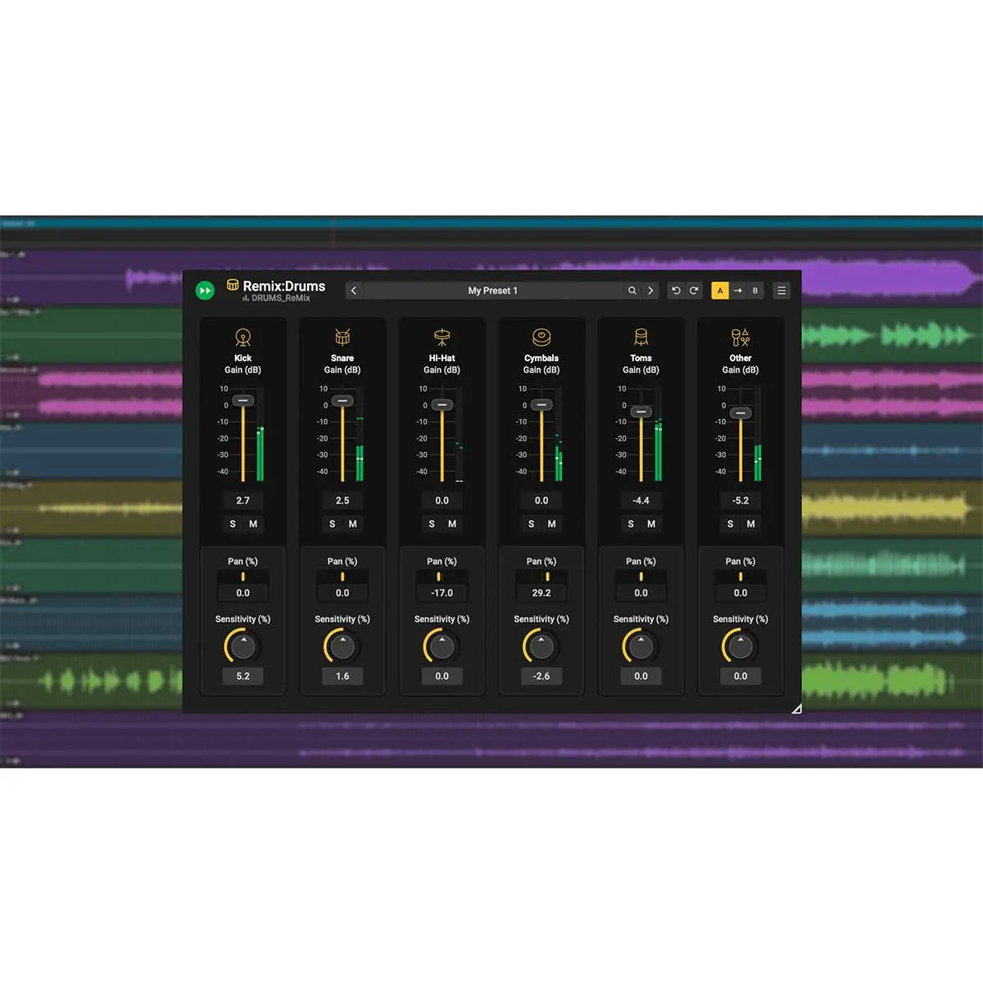Screen dimensions: 983x983
Task: Click the previous preset arrow
Action: point(354,291)
